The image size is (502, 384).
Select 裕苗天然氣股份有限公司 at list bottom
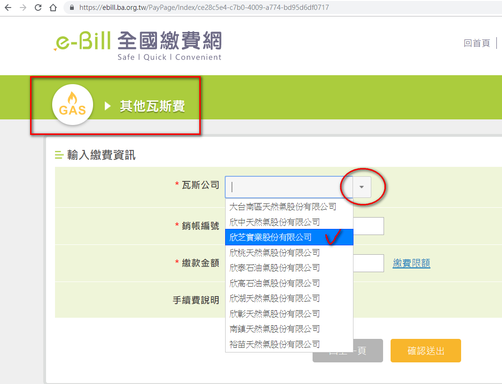[x=275, y=344]
